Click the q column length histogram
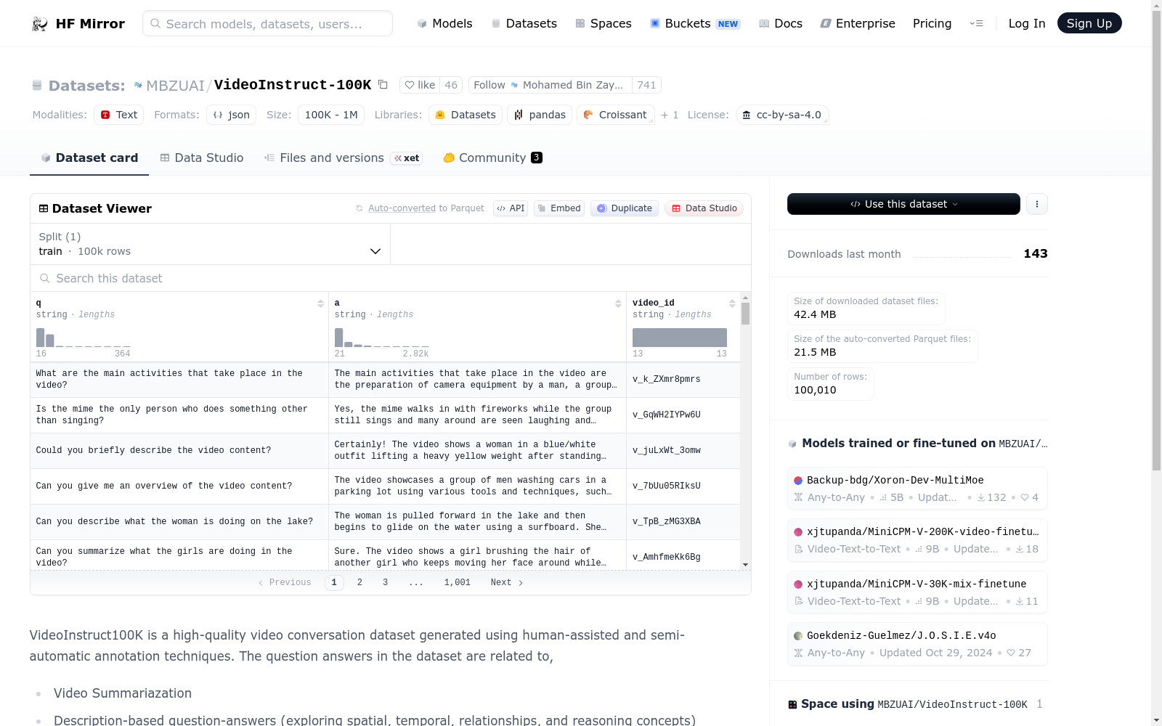 pyautogui.click(x=84, y=337)
